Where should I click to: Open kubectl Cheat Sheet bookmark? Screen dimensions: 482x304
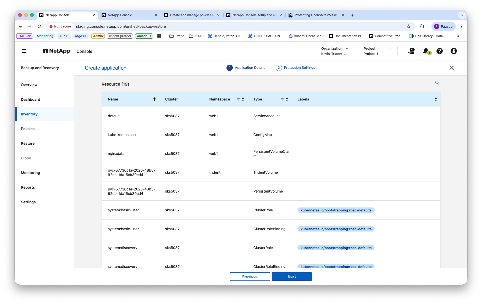click(306, 36)
